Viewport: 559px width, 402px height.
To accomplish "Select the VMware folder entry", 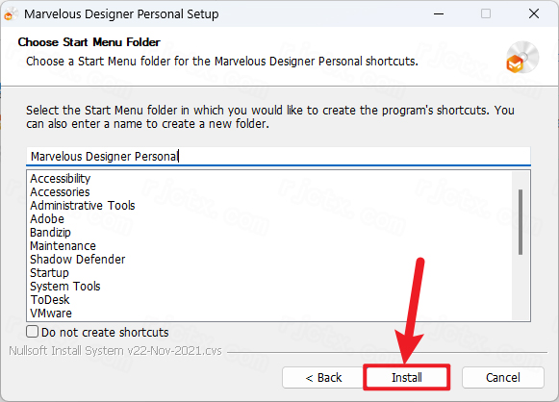I will [51, 314].
